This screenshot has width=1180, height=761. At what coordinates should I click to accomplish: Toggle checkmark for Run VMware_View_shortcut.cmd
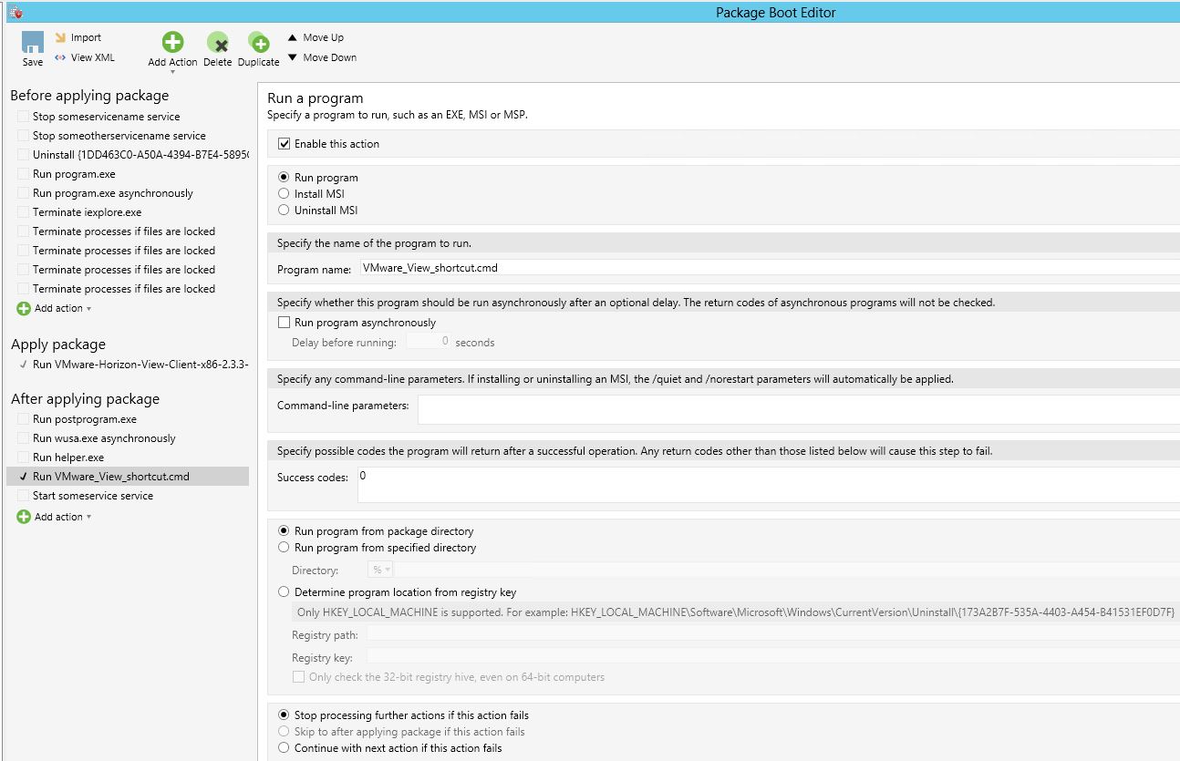click(x=23, y=477)
